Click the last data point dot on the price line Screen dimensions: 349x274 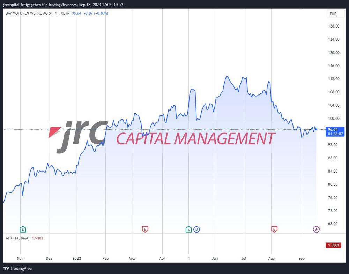[x=316, y=129]
